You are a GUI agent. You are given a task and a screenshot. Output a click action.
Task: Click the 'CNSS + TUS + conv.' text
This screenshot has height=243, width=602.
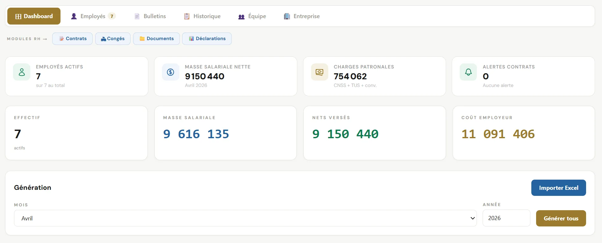(355, 85)
